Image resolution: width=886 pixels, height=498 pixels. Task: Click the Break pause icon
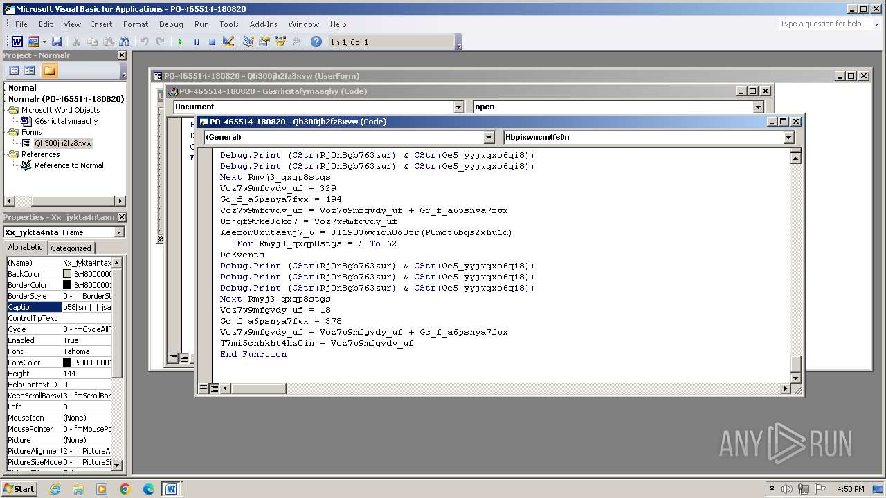coord(196,42)
